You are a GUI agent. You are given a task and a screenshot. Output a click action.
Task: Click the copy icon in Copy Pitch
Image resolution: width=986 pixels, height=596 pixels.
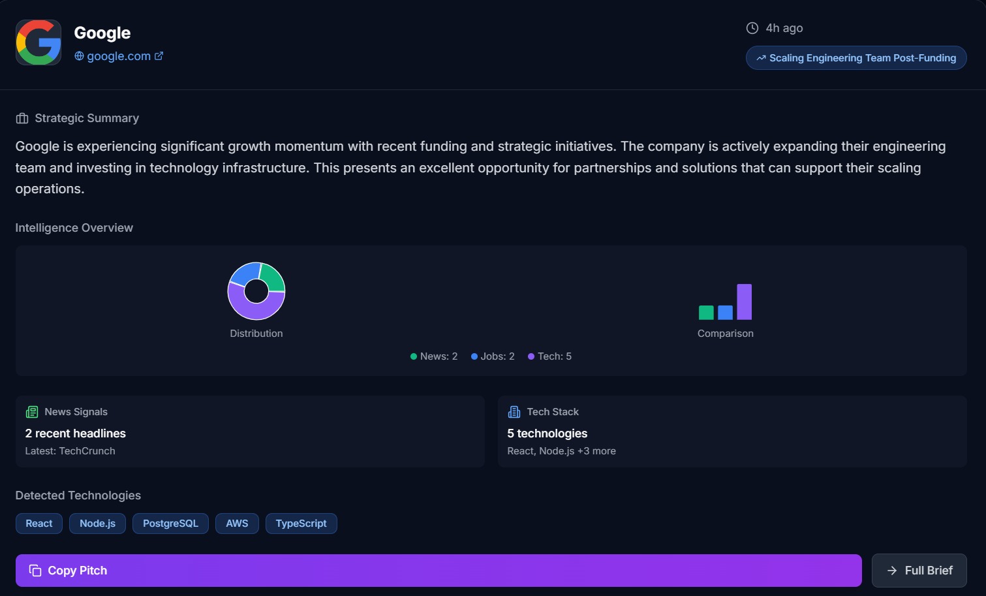35,571
